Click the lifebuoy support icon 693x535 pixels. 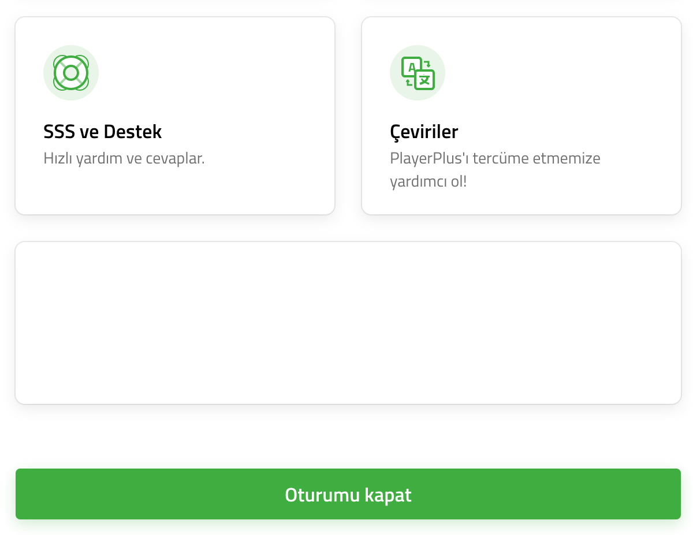[71, 73]
